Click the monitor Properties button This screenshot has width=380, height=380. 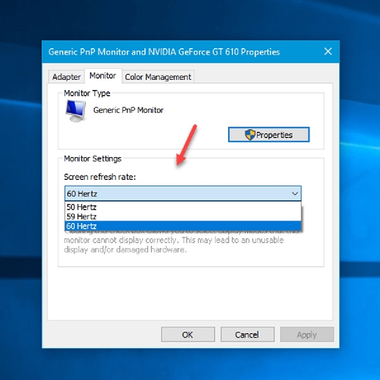[269, 134]
